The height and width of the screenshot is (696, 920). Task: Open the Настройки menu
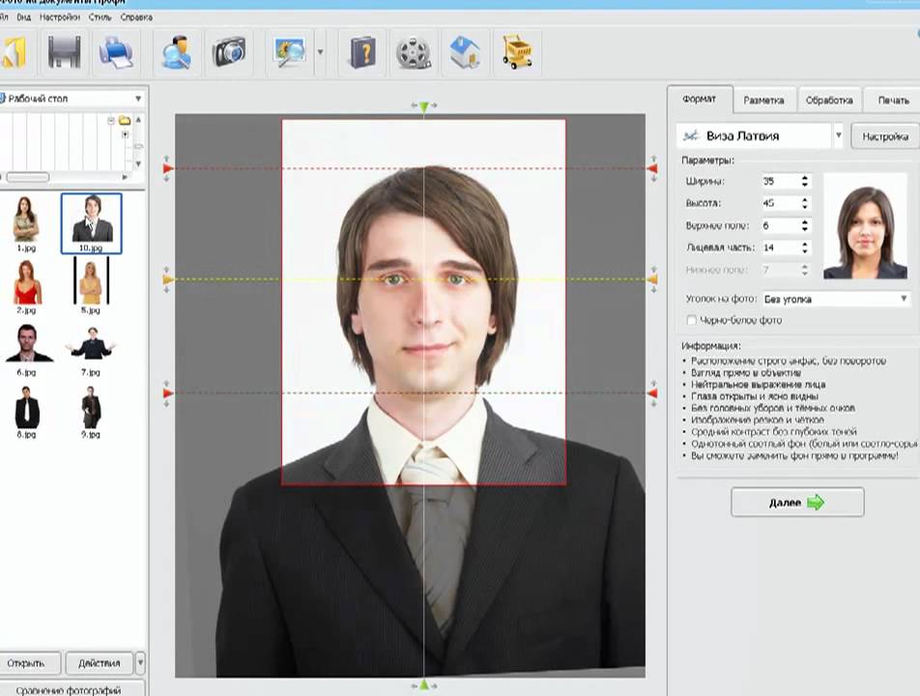point(60,17)
